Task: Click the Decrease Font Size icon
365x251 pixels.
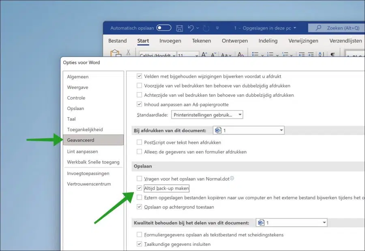Action: (213, 55)
